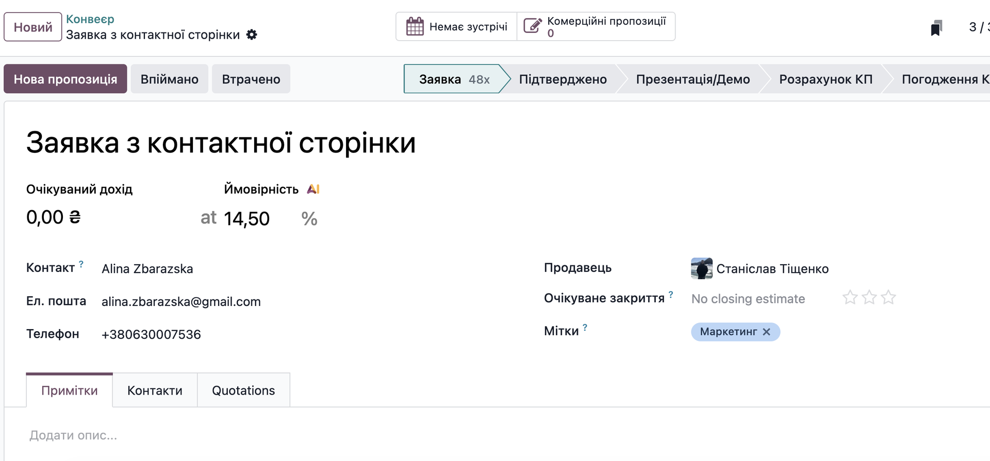Image resolution: width=990 pixels, height=461 pixels.
Task: Click the Ел. пошта label
Action: pos(56,301)
